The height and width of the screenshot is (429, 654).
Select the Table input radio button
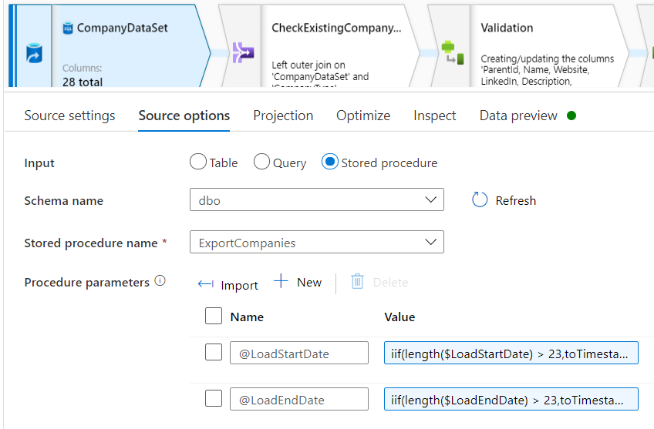198,163
